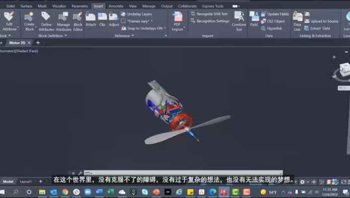
Task: Open the WCS coordinate system dropdown
Action: pos(344,88)
